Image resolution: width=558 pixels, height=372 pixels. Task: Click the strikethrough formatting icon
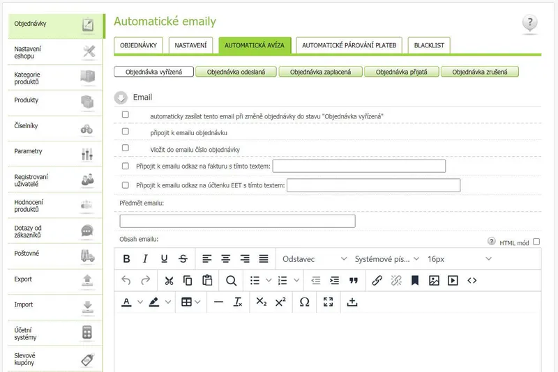[x=183, y=259]
